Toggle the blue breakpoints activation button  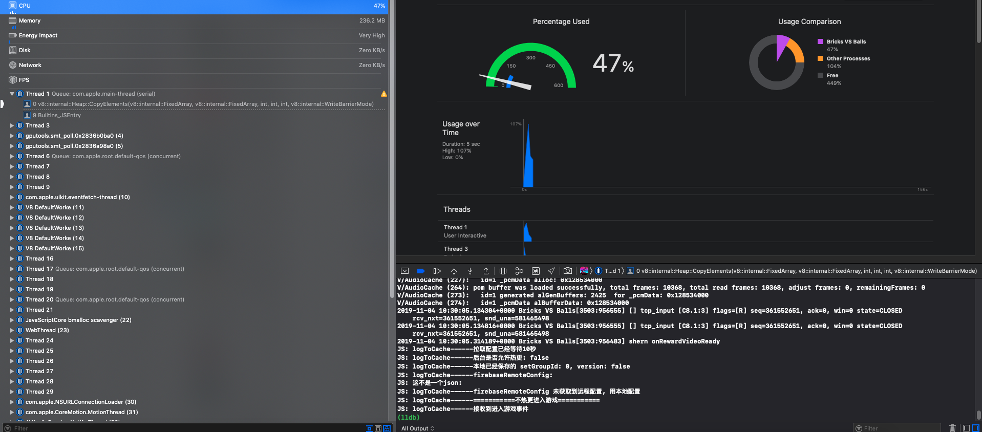point(421,271)
